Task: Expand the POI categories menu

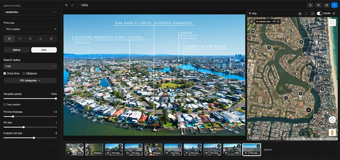Action: (30, 80)
